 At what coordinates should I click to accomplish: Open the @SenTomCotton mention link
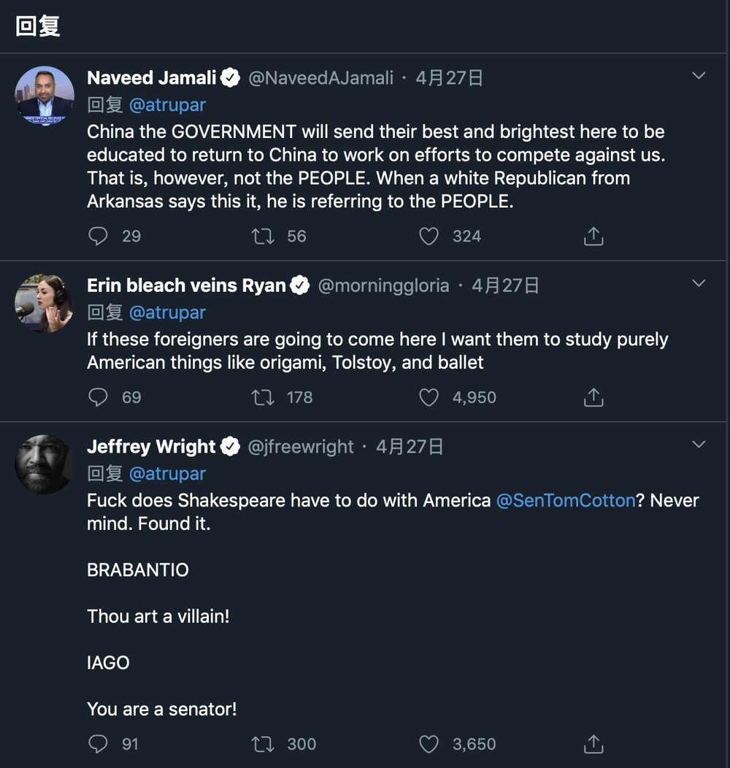tap(566, 501)
